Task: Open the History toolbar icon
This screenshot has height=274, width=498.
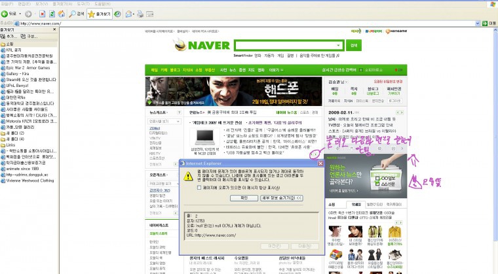Action: [x=117, y=14]
